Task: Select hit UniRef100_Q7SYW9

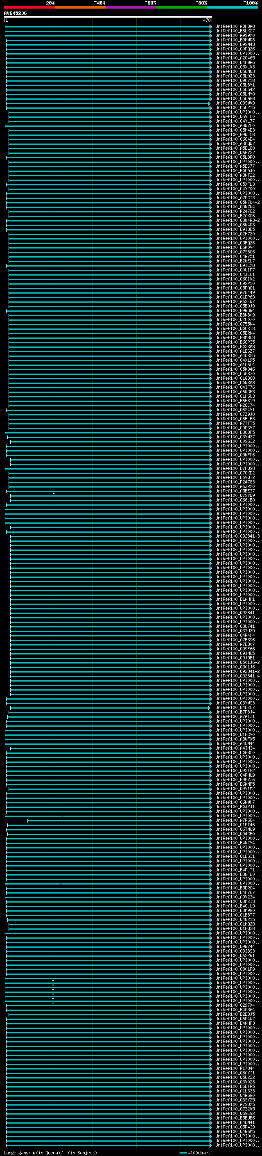Action: (235, 495)
